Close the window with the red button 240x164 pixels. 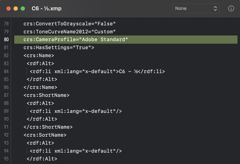8,8
